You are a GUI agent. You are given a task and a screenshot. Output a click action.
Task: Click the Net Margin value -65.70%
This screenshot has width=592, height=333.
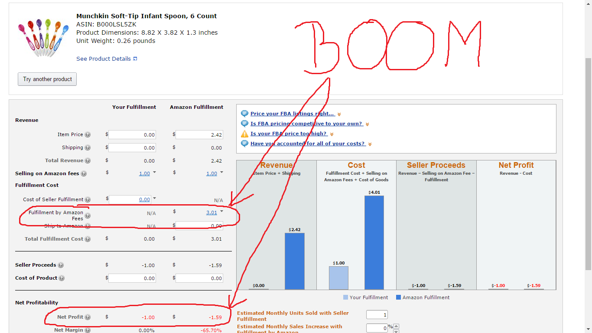(211, 330)
